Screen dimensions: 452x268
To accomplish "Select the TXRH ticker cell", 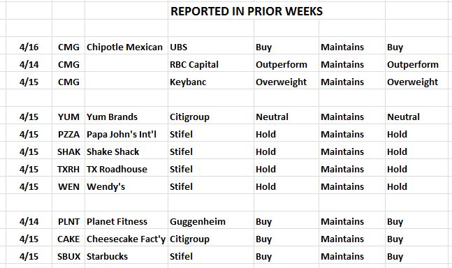I will point(68,169).
